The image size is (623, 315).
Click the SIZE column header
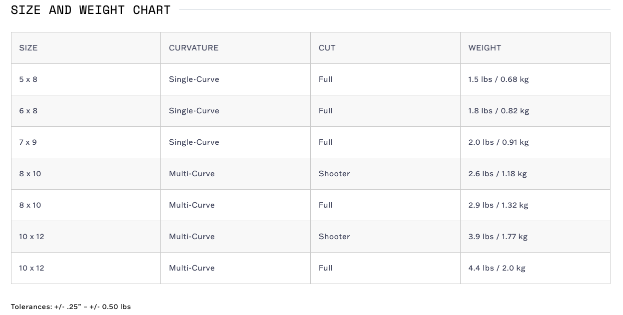28,48
